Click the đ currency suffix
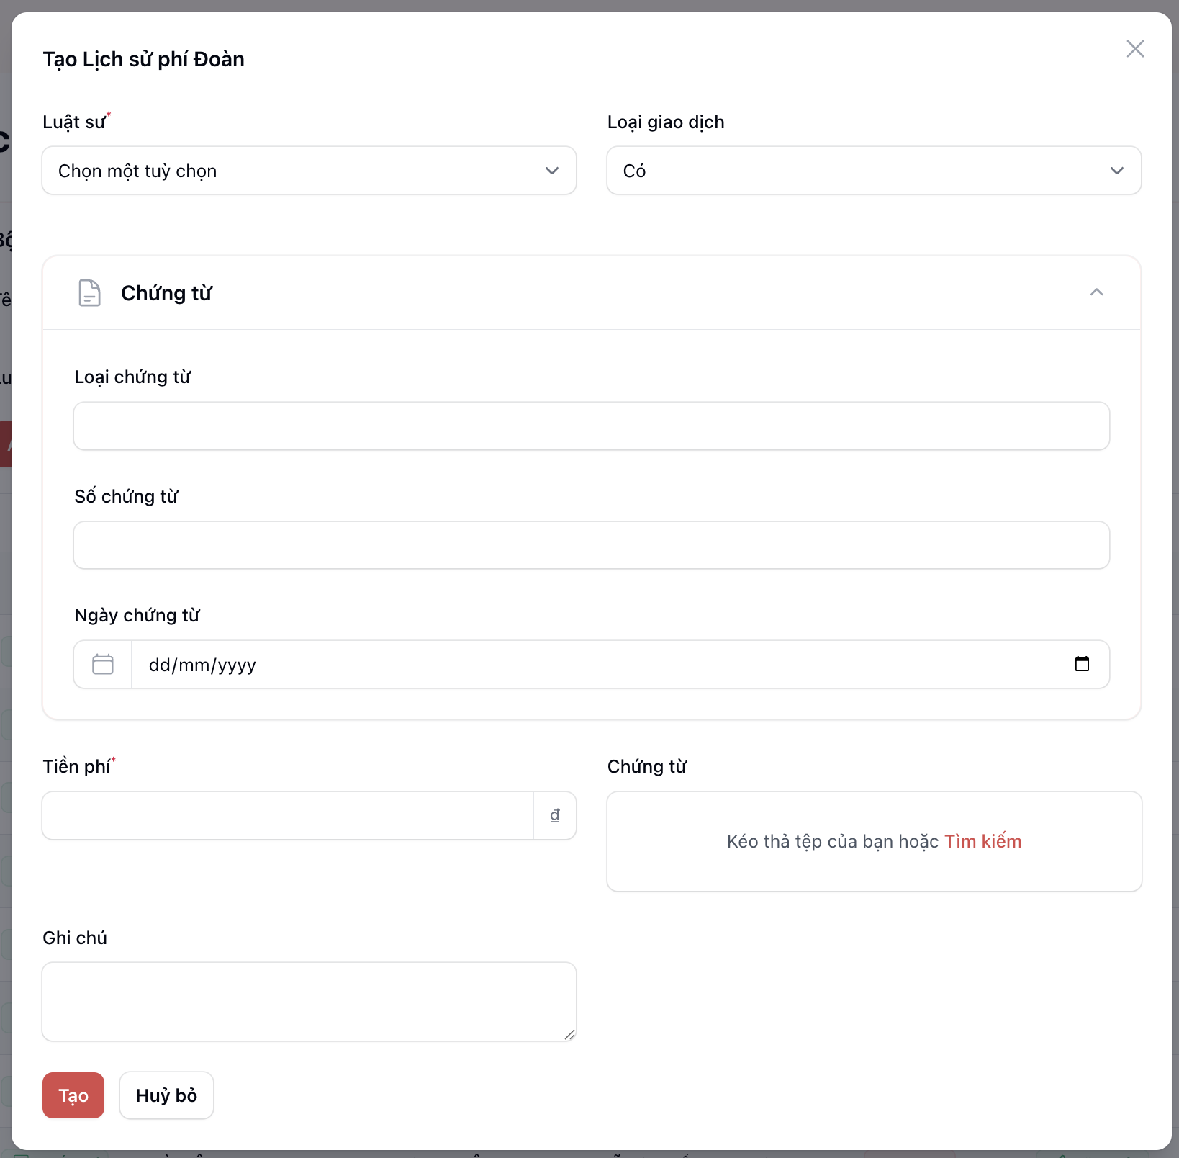Viewport: 1179px width, 1158px height. 555,816
